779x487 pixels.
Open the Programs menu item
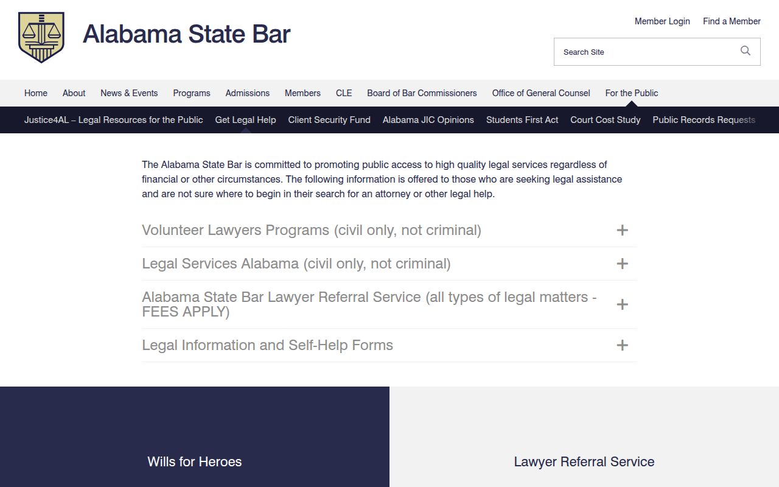[192, 93]
